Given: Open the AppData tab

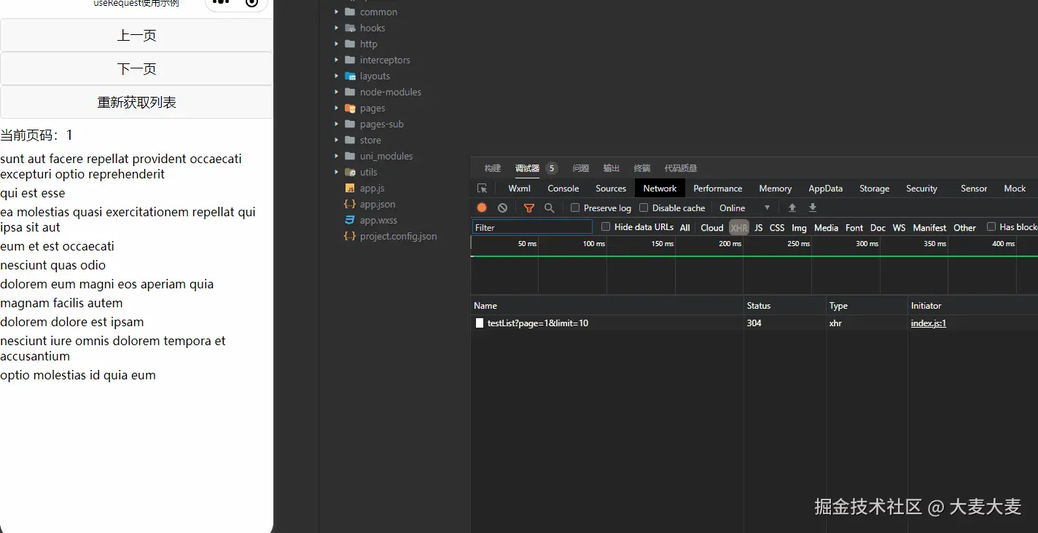Looking at the screenshot, I should pos(825,188).
